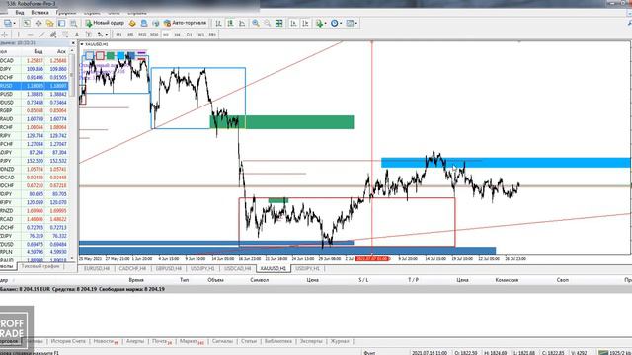Viewport: 632px width, 355px height.
Task: Expand the arrows tool dropdown
Action: coord(106,35)
